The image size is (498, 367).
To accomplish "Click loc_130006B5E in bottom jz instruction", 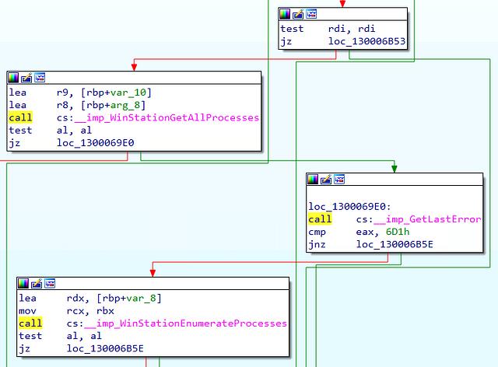I will point(105,348).
